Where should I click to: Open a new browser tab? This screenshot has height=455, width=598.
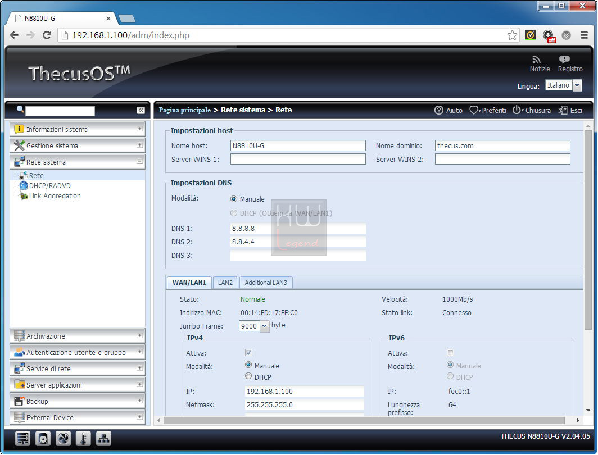coord(127,19)
